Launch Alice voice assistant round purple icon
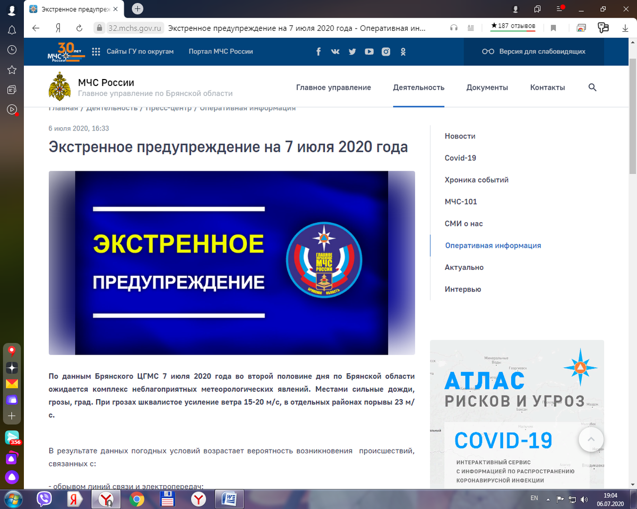 click(12, 477)
